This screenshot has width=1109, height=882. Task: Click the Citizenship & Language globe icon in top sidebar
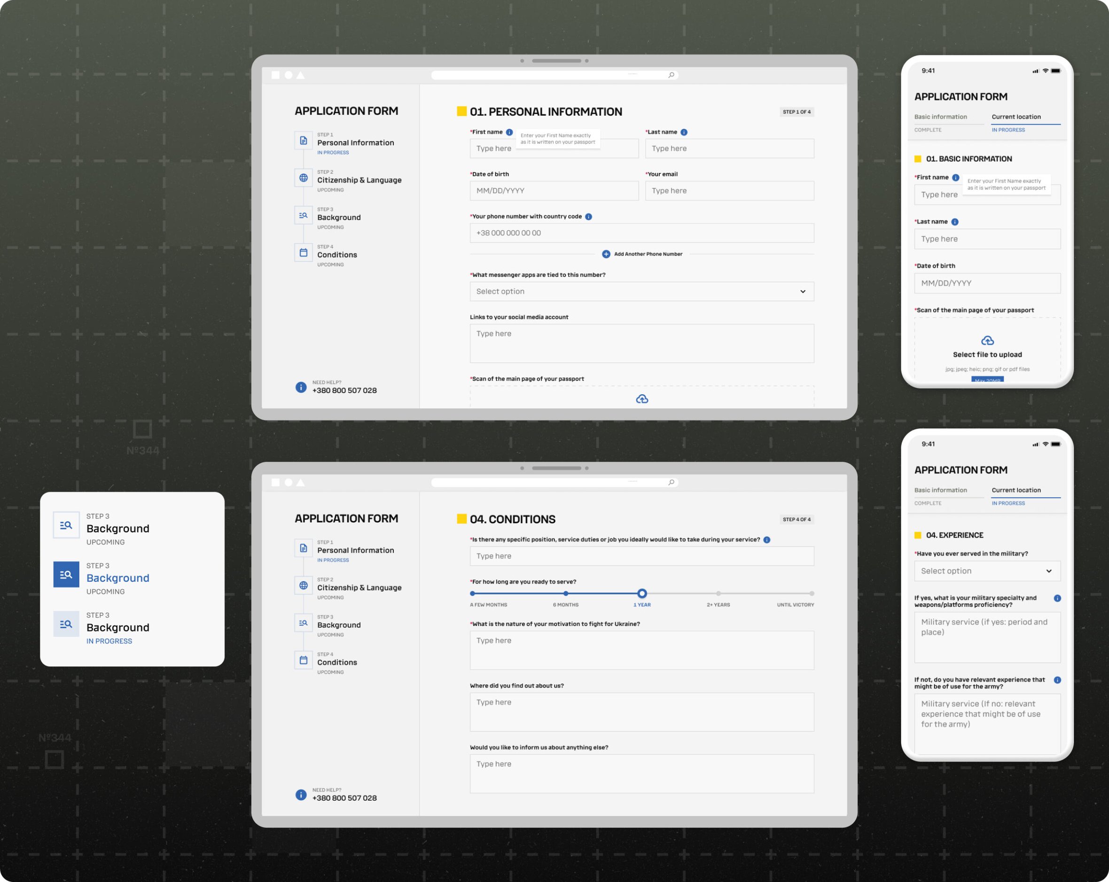(304, 178)
